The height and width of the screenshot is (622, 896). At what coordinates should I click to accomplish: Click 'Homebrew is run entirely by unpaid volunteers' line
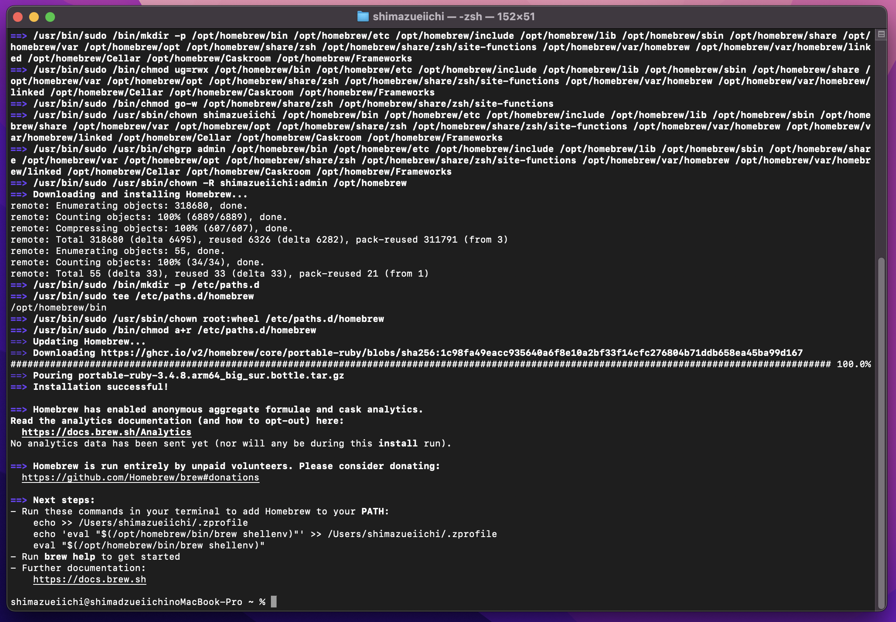225,466
